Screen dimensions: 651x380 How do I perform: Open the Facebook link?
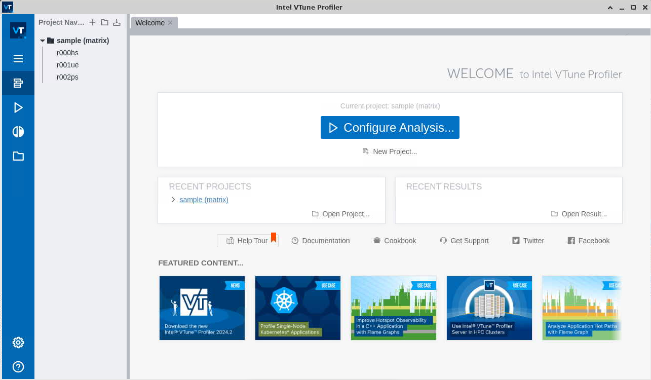tap(588, 241)
